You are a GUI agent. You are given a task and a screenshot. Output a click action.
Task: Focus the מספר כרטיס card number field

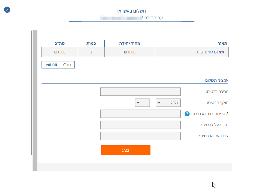tap(140, 91)
